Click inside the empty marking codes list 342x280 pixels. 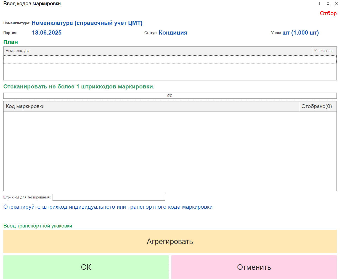click(170, 151)
